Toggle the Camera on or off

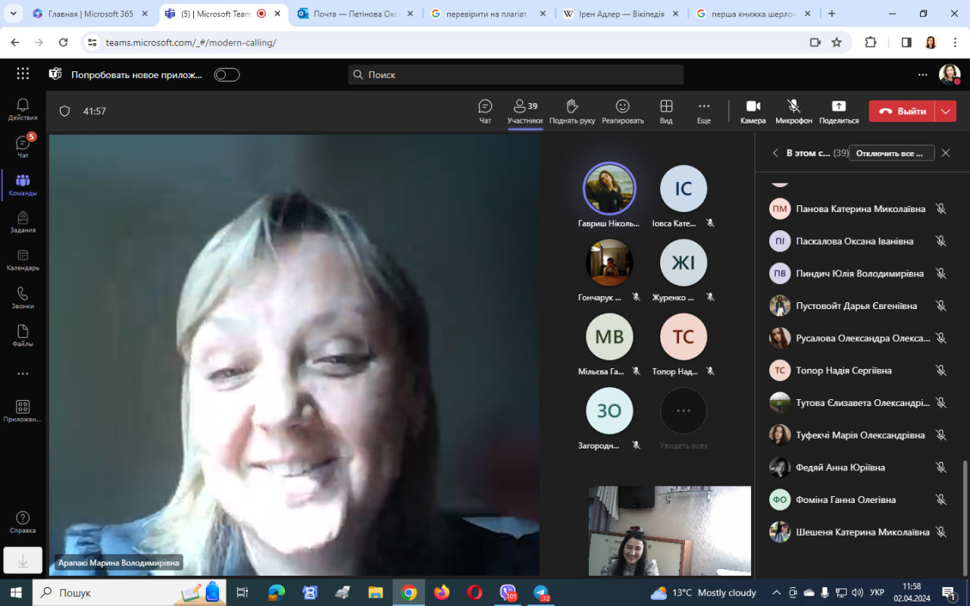tap(753, 111)
